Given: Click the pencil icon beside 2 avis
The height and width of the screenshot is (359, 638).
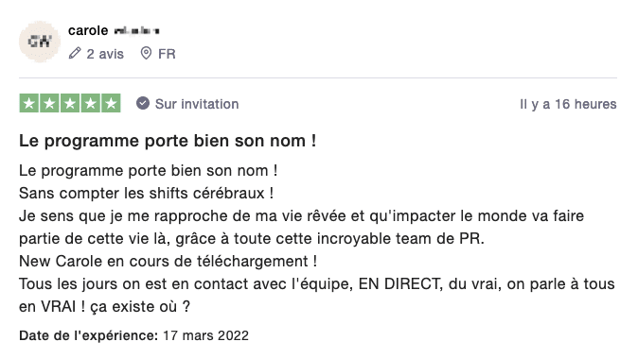Looking at the screenshot, I should click(75, 53).
